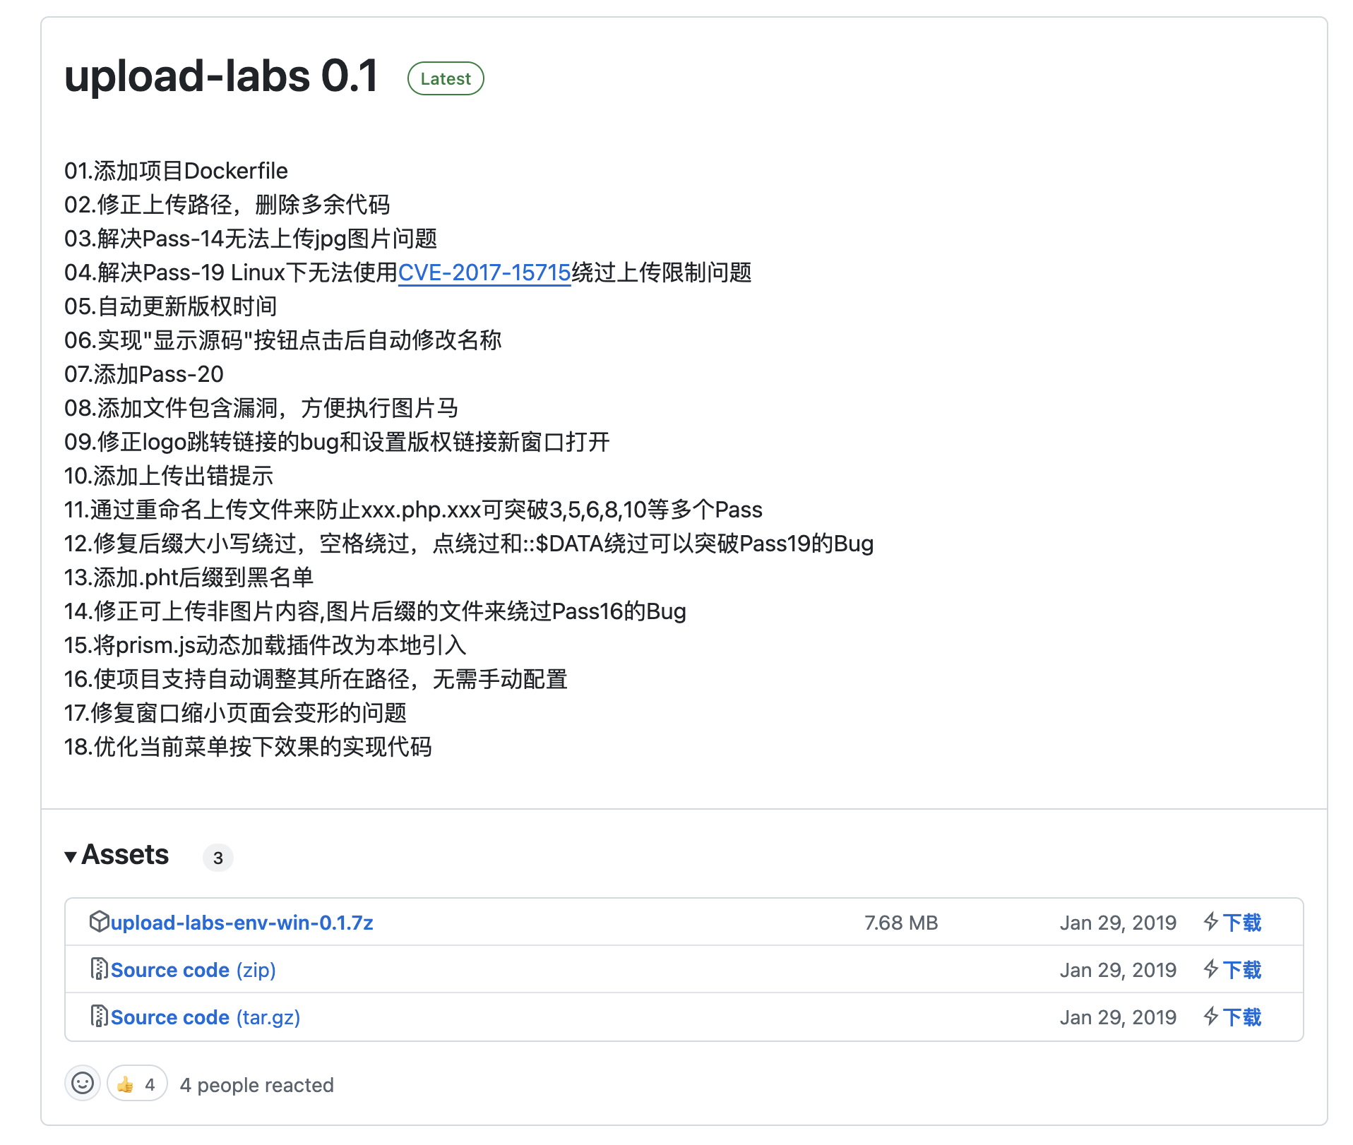This screenshot has width=1353, height=1145.
Task: Click the zip file icon beside Source code (zip)
Action: (x=99, y=969)
